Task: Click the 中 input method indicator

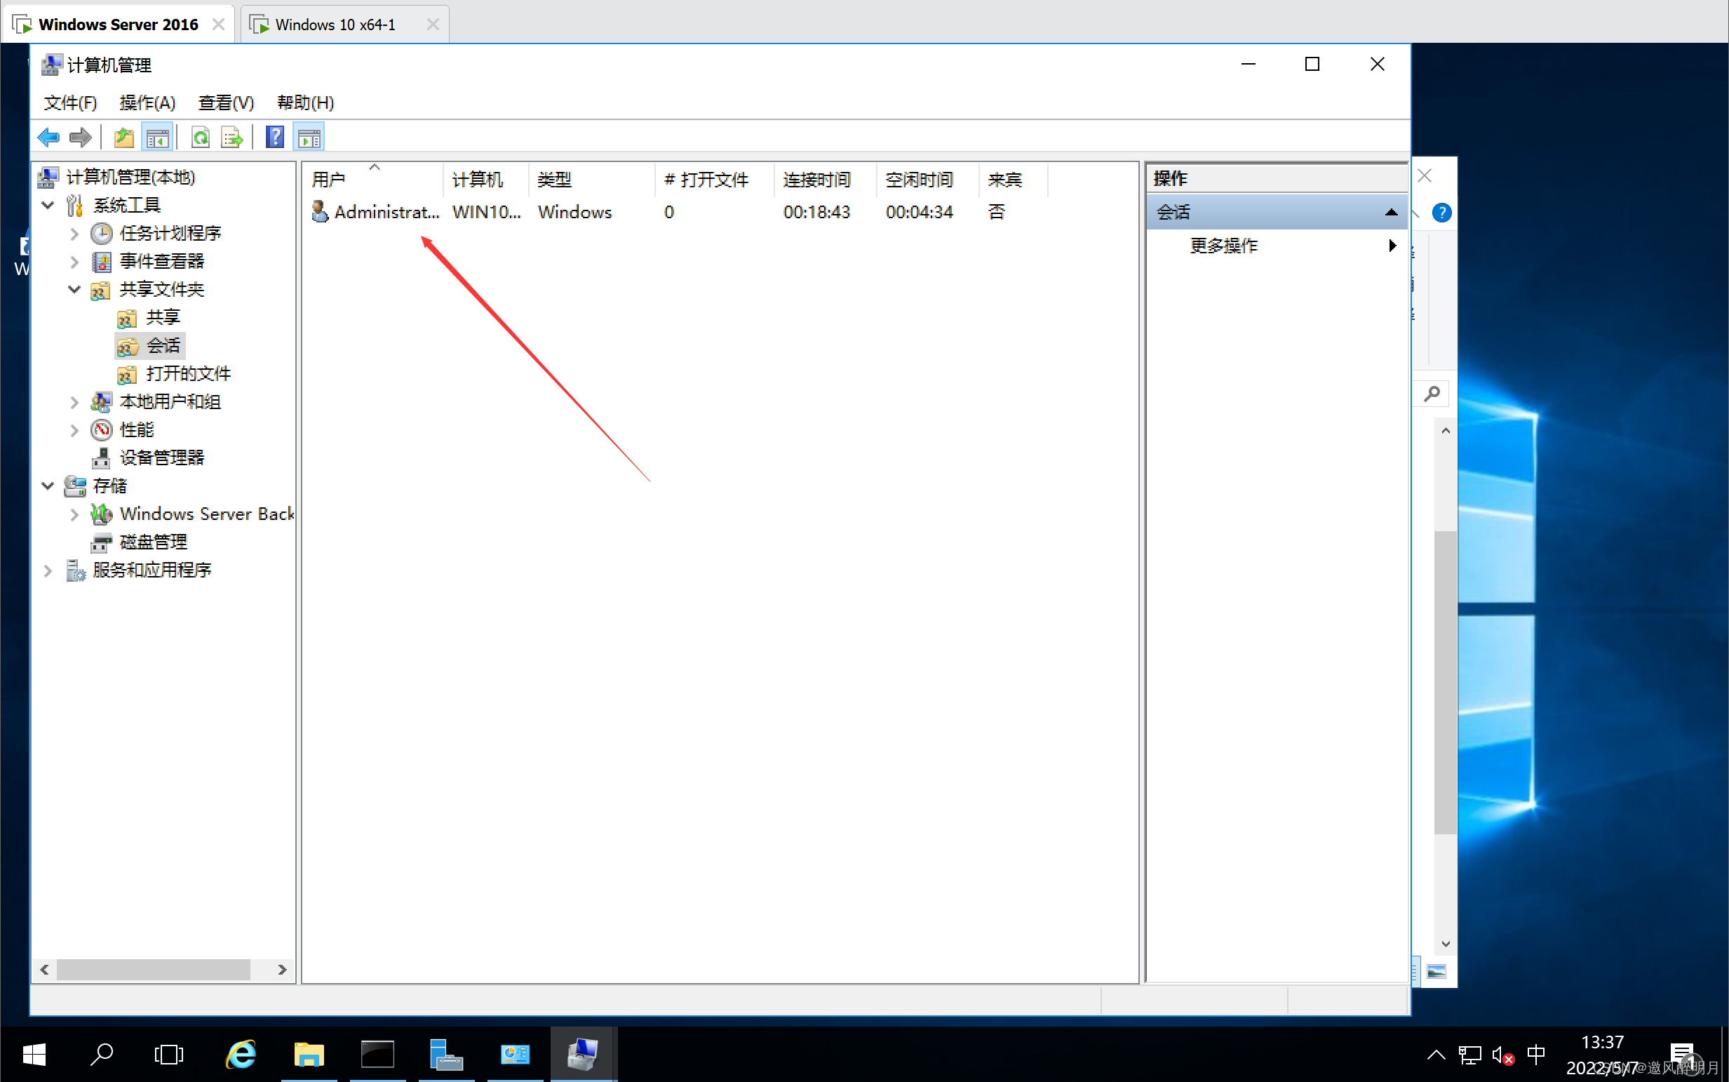Action: tap(1536, 1054)
